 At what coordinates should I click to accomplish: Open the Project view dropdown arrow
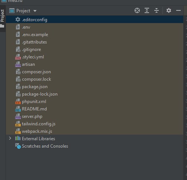(x=35, y=11)
